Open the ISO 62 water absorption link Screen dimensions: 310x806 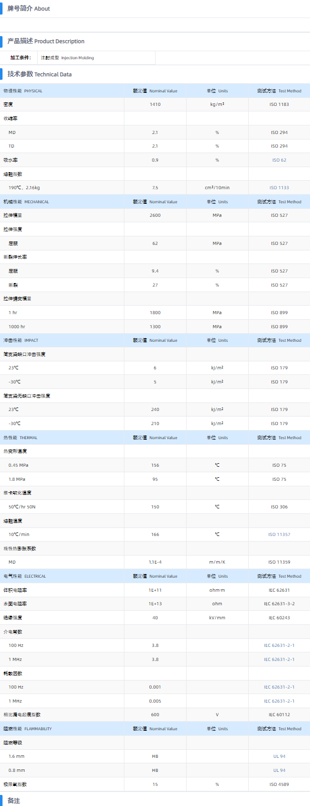(279, 160)
